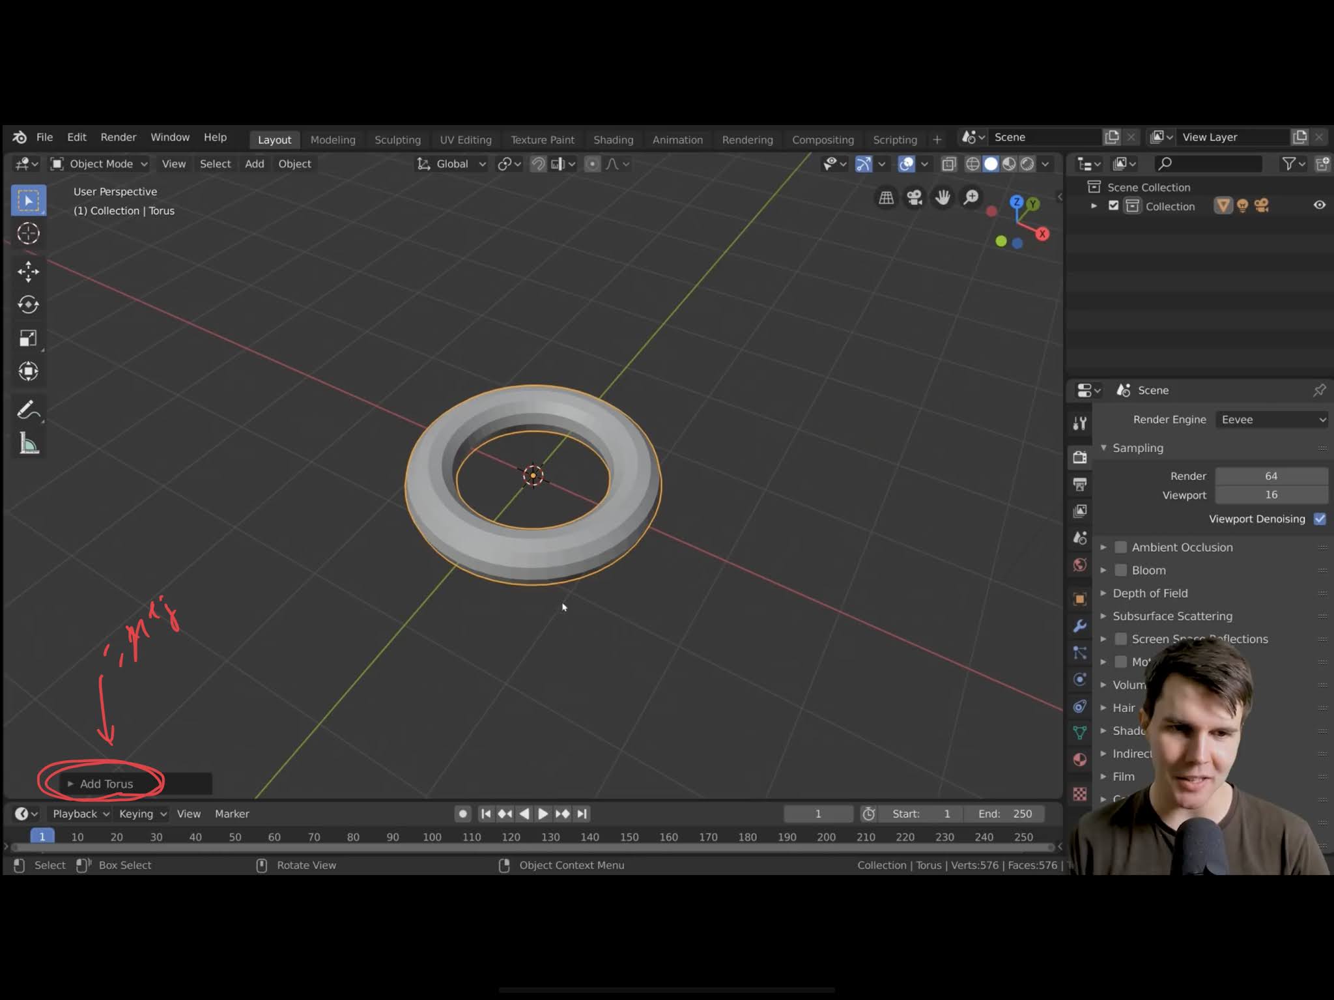Open the Modifier properties wrench tab

pyautogui.click(x=1079, y=626)
